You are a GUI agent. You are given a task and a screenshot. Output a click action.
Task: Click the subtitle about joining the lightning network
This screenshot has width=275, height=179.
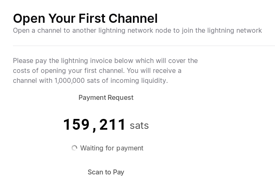[137, 30]
